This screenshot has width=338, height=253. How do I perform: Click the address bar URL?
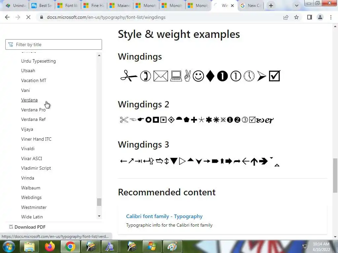106,17
